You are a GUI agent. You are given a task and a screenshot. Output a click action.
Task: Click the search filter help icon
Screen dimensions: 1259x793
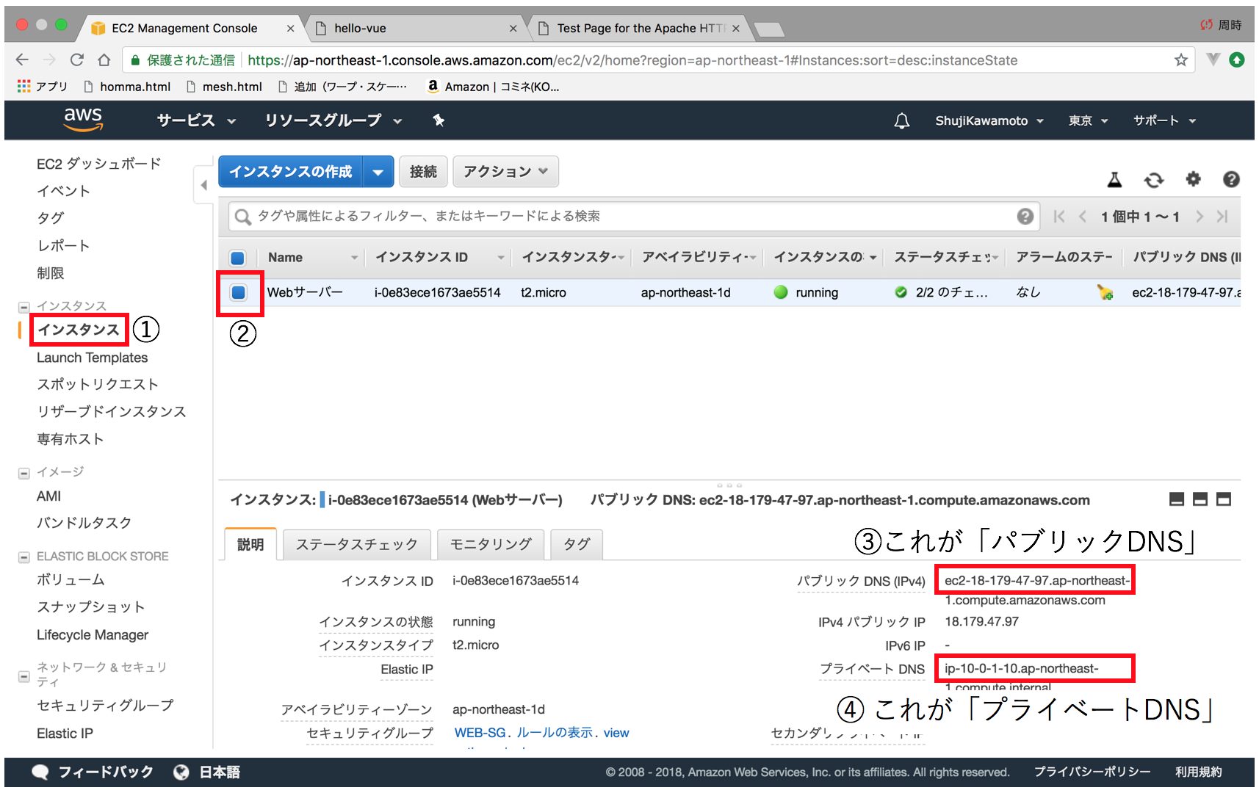tap(1025, 216)
